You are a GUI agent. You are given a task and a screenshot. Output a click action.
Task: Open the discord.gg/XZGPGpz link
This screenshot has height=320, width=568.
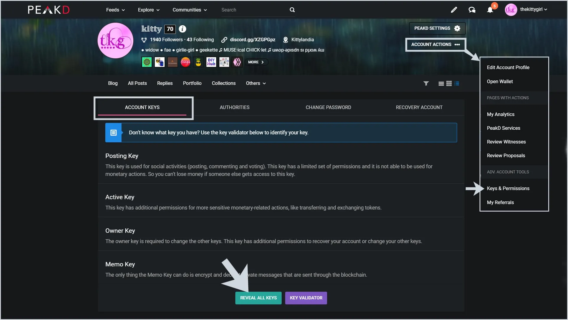tap(252, 39)
